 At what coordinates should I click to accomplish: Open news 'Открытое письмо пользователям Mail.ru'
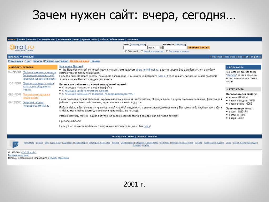[x=36, y=104]
